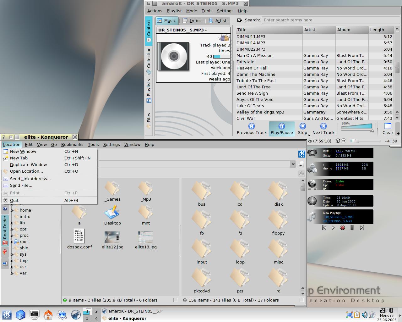
Task: Click the plus icon beside Clear
Action: pos(398,134)
